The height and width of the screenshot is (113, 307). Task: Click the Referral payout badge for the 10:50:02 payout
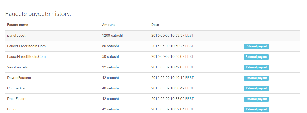coord(256,57)
